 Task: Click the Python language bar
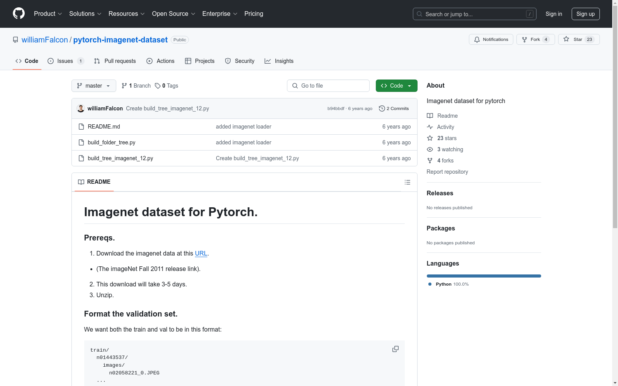point(484,276)
